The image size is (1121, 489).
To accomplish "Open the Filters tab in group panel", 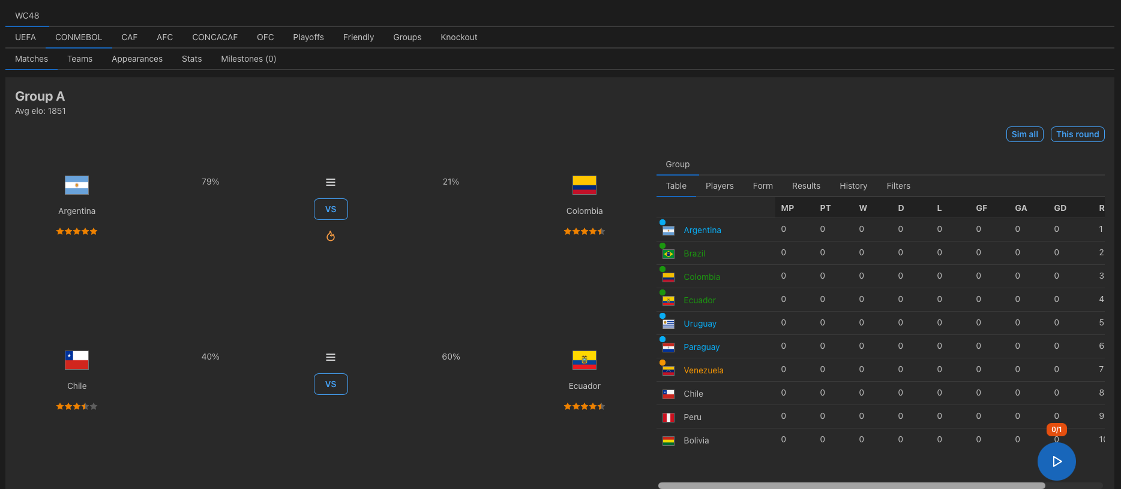I will (898, 186).
